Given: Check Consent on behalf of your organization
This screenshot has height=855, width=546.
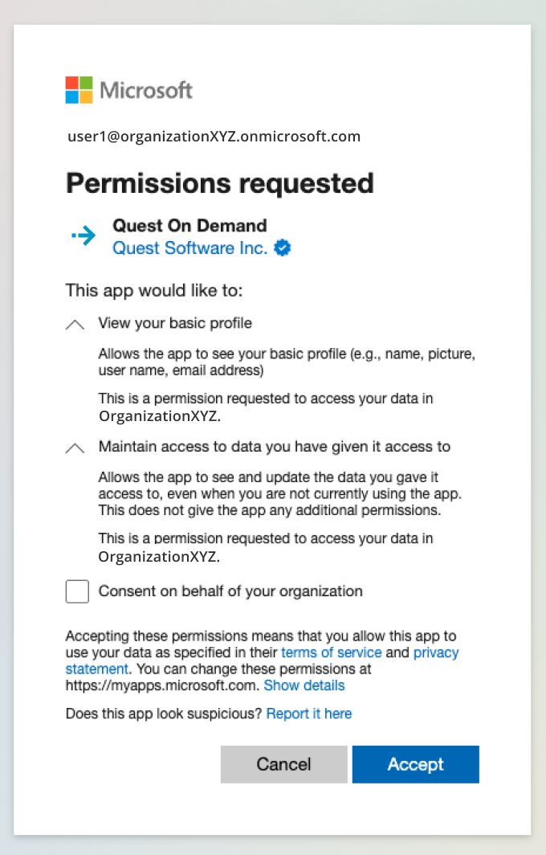Looking at the screenshot, I should tap(77, 592).
